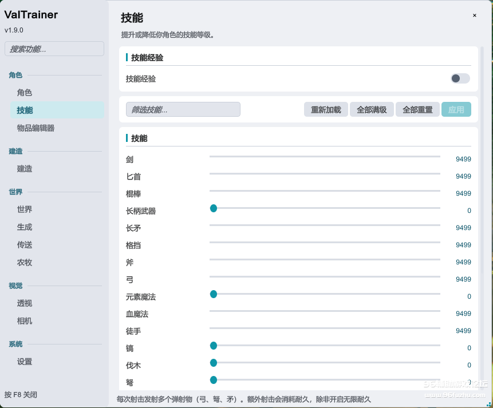Viewport: 493px width, 408px height.
Task: Click the 元素魔法 slider handle
Action: 214,294
